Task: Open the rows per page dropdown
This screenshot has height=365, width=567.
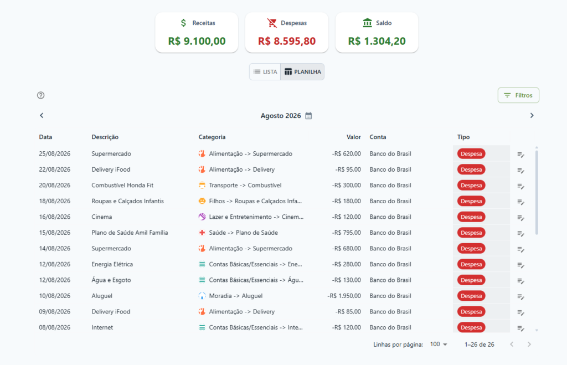Action: pyautogui.click(x=439, y=345)
